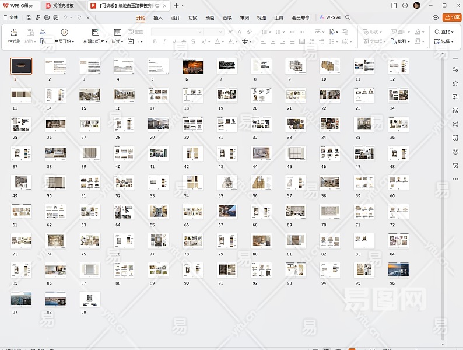
Task: Click the orange 分享 share button
Action: 452,17
